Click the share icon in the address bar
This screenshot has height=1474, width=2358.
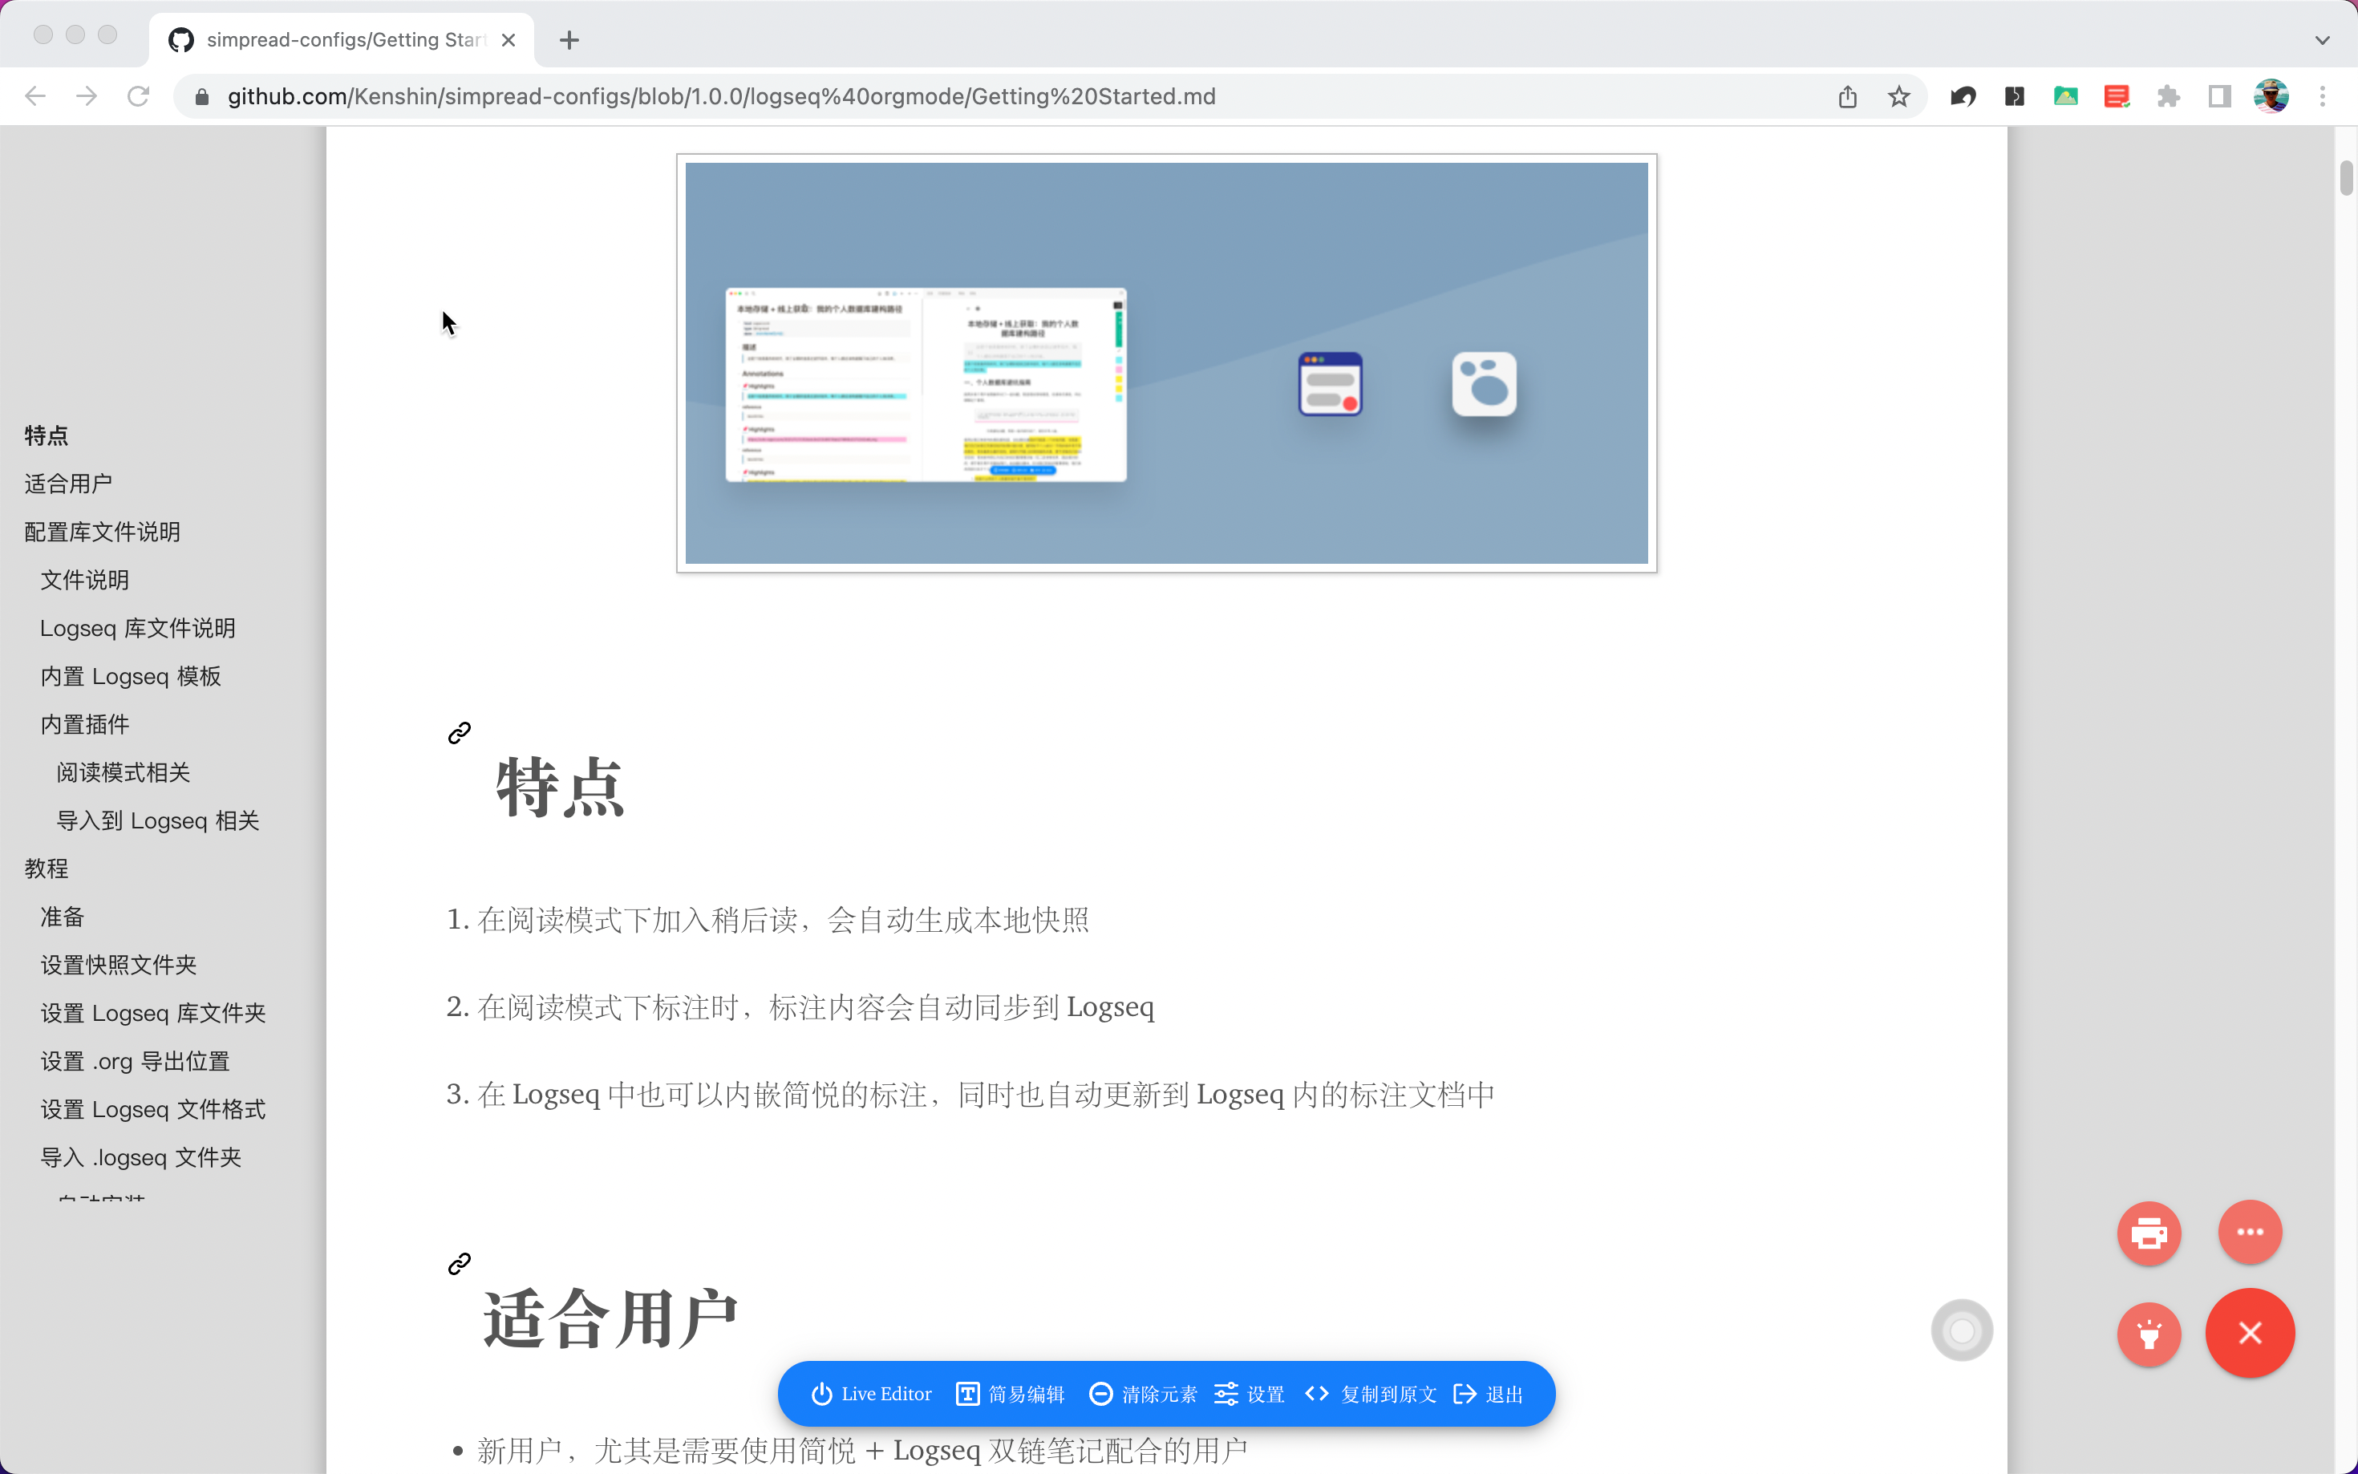(1847, 96)
